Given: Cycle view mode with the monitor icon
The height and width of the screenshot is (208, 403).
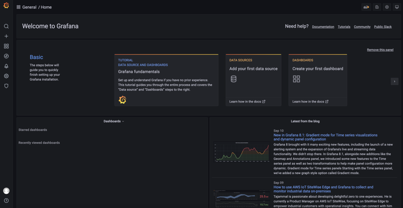Looking at the screenshot, I should (x=397, y=7).
